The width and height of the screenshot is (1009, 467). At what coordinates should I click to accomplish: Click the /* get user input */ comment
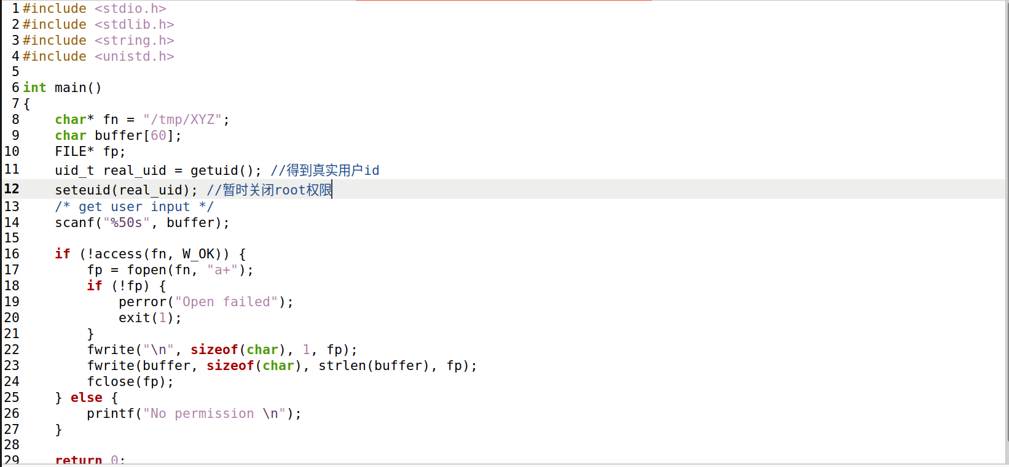(x=134, y=207)
